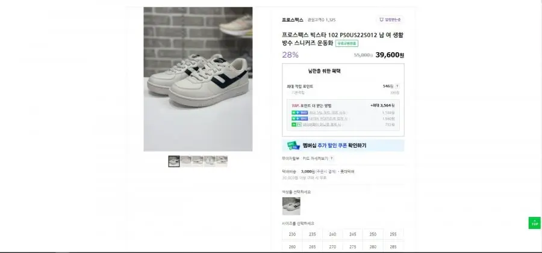Click the notification bell store alert button
542x253 pixels.
[390, 20]
